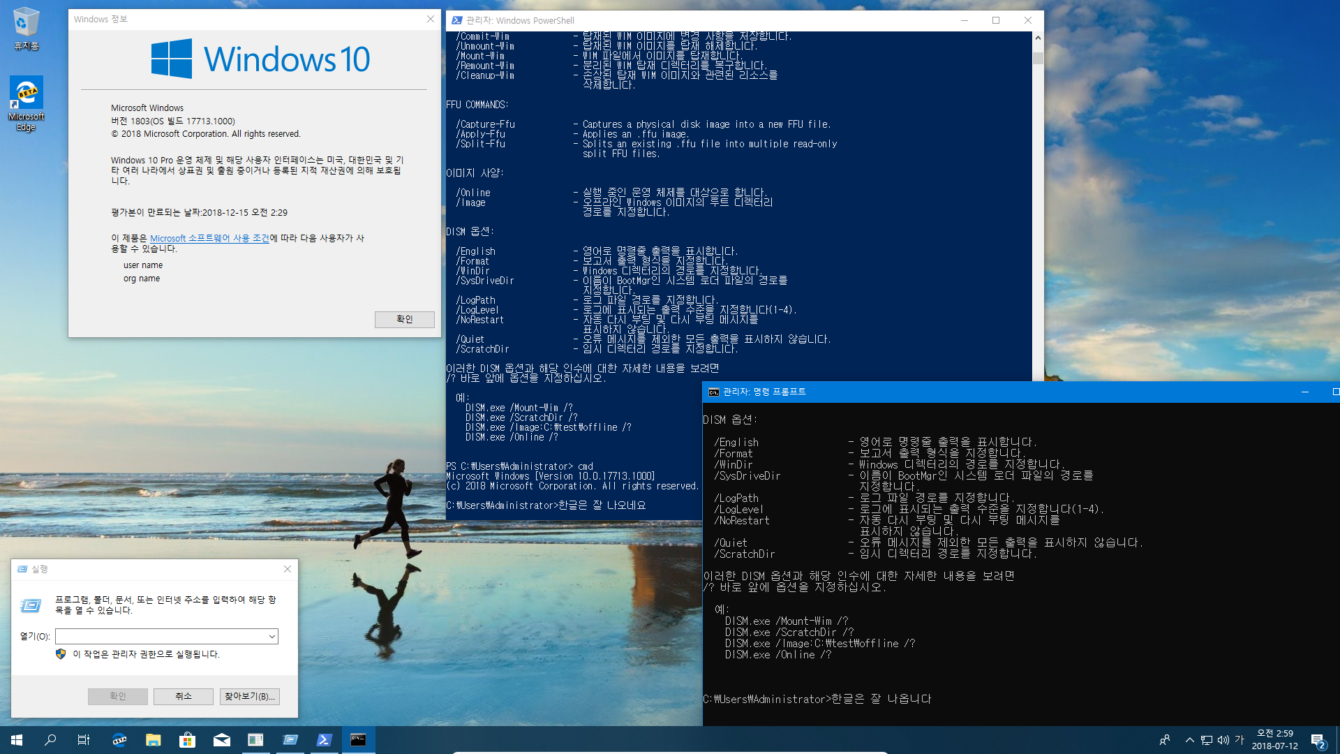The height and width of the screenshot is (754, 1340).
Task: Open network status tray icon
Action: coord(1207,740)
